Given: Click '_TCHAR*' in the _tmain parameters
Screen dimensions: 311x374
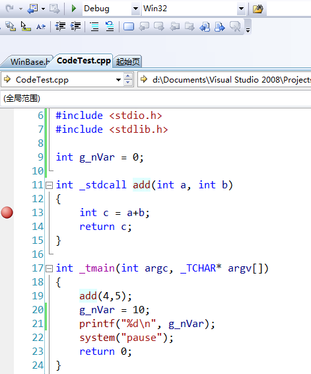Looking at the screenshot, I should [201, 268].
